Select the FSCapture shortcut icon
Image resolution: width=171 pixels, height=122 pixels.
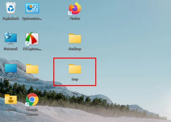pyautogui.click(x=32, y=39)
